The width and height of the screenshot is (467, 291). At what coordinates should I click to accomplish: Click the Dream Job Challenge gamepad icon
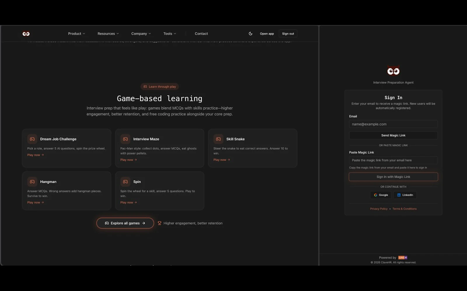(32, 139)
